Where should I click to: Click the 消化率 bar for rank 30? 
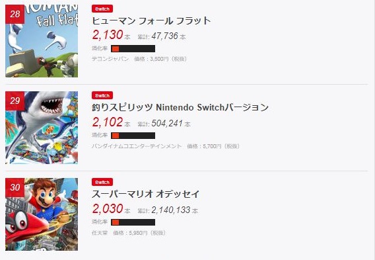pos(133,222)
